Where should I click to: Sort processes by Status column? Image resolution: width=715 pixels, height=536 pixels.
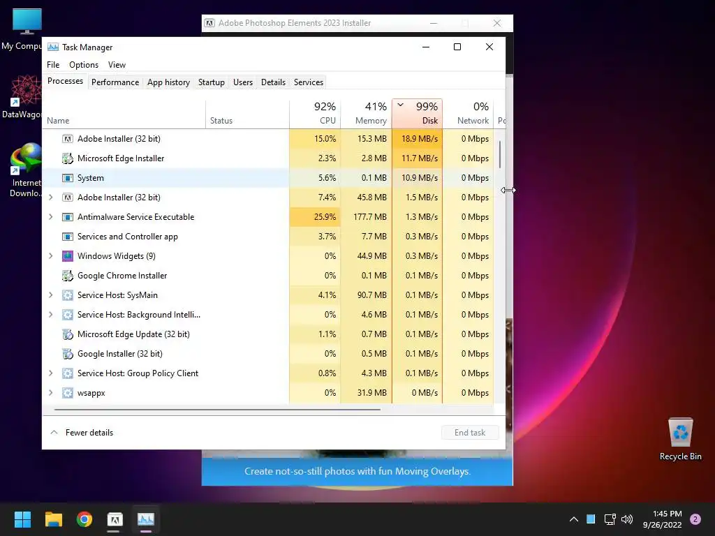point(247,114)
